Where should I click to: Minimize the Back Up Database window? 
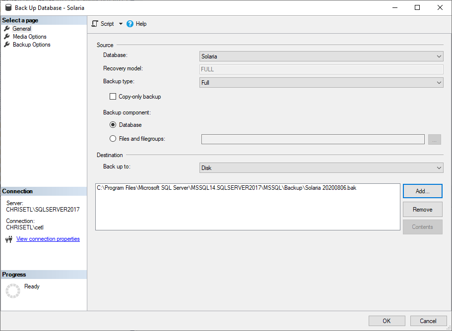(x=395, y=7)
